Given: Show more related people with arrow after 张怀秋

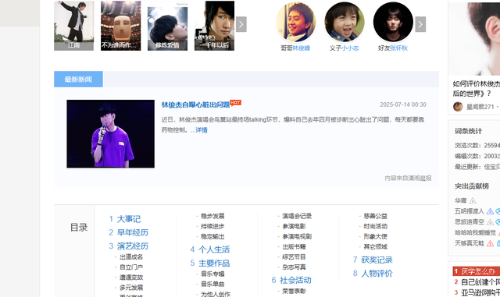Looking at the screenshot, I should 420,24.
